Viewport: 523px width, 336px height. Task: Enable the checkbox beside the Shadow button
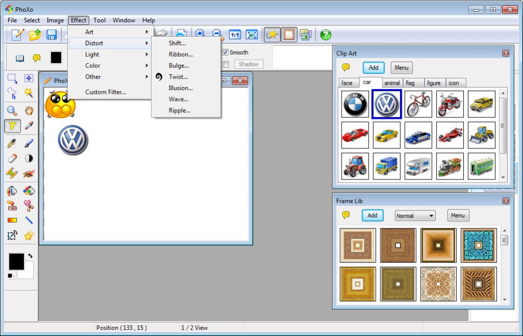[x=225, y=64]
